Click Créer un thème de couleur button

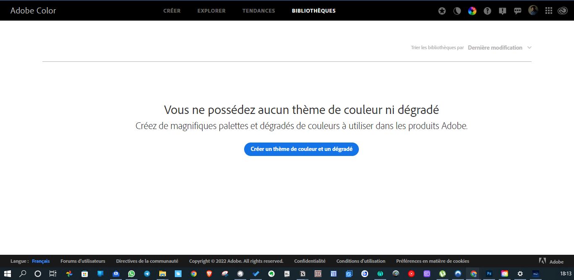(301, 149)
